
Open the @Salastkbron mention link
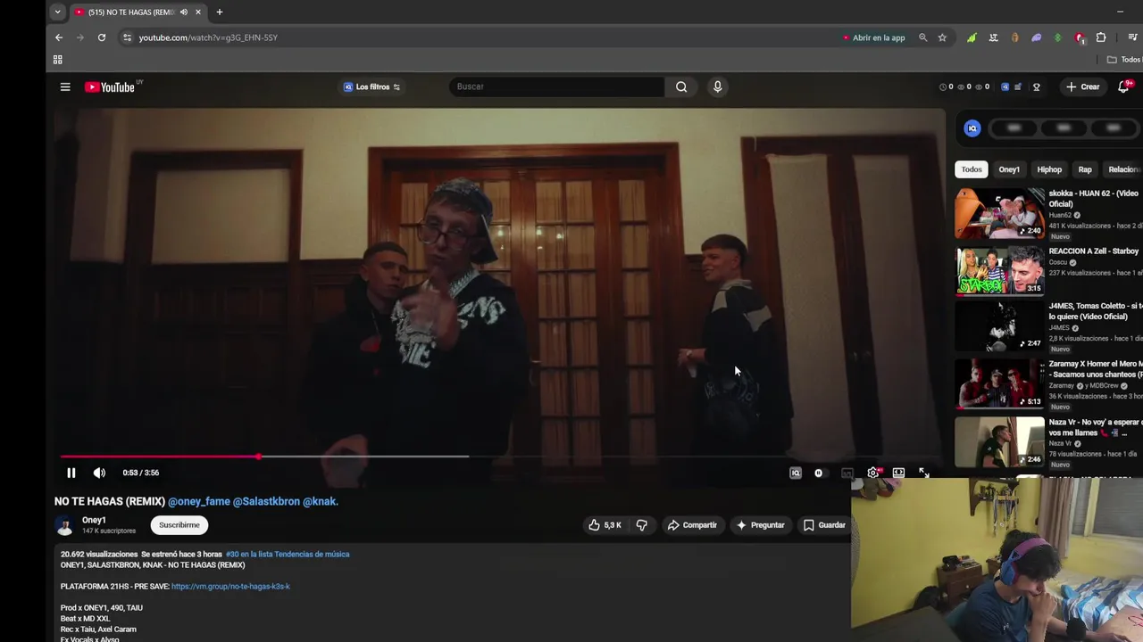tap(266, 501)
